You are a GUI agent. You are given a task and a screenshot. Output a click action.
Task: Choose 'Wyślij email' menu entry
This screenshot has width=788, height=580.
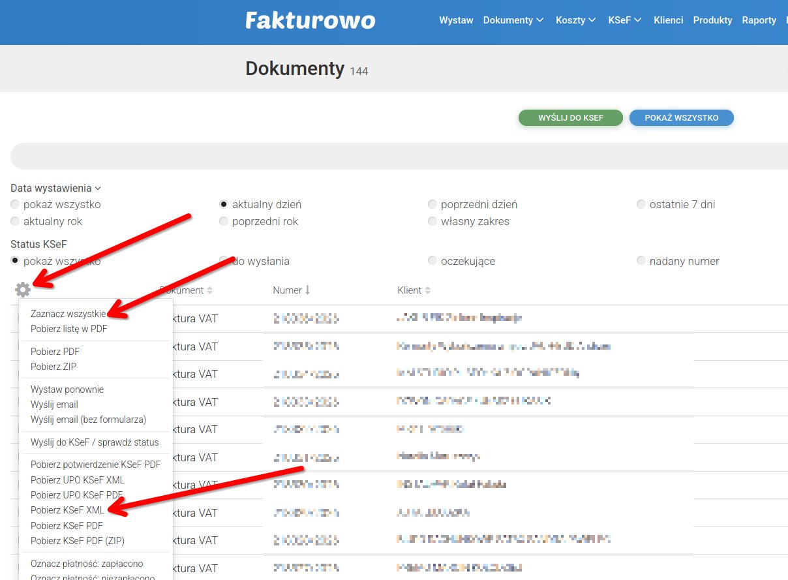click(54, 404)
